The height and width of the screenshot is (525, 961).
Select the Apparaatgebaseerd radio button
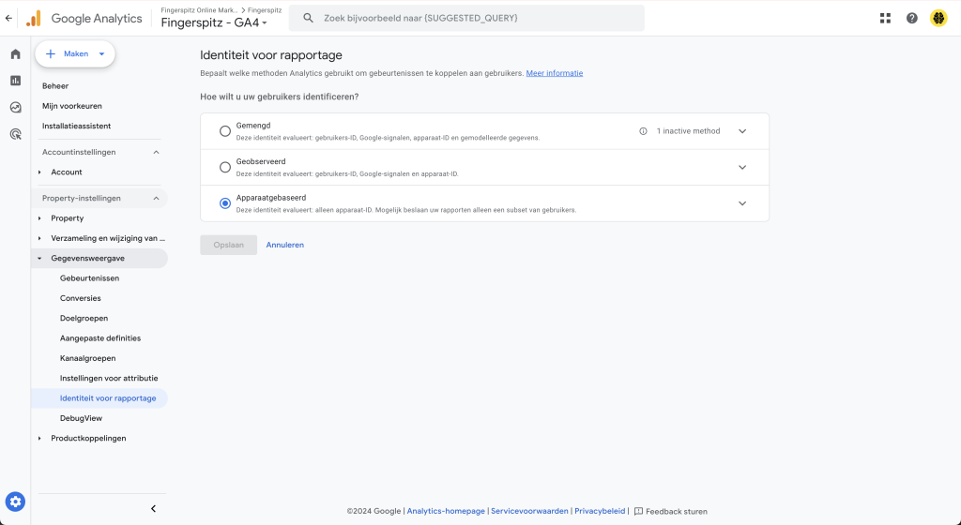(x=225, y=203)
